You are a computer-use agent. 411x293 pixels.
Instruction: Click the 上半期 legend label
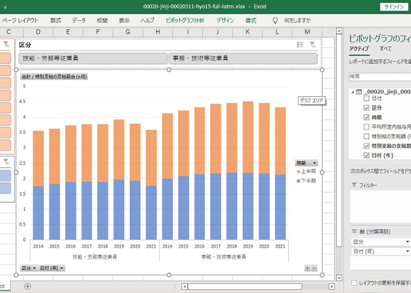[x=308, y=172]
